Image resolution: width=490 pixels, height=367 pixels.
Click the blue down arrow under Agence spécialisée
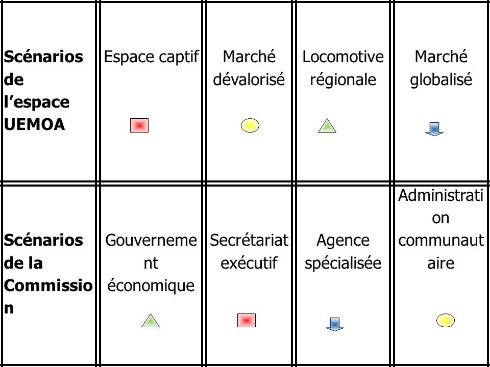tap(335, 324)
